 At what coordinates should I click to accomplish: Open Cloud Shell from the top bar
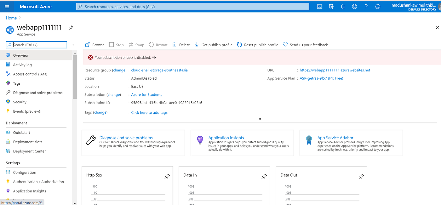[319, 6]
